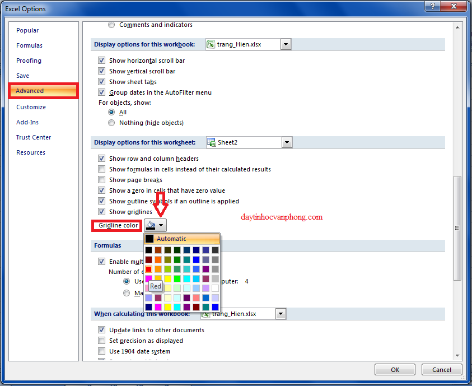This screenshot has height=386, width=472.
Task: Select Nothing (hide objects) radio button
Action: pos(111,123)
